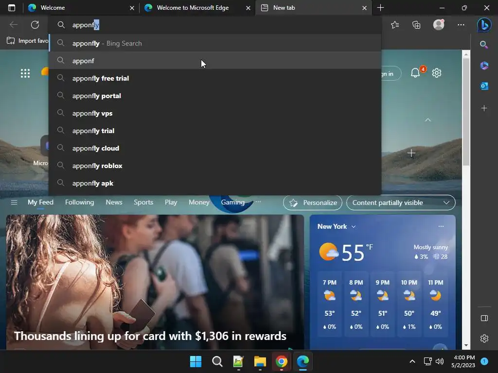Open Money feed tab
Image resolution: width=498 pixels, height=373 pixels.
[x=199, y=203]
